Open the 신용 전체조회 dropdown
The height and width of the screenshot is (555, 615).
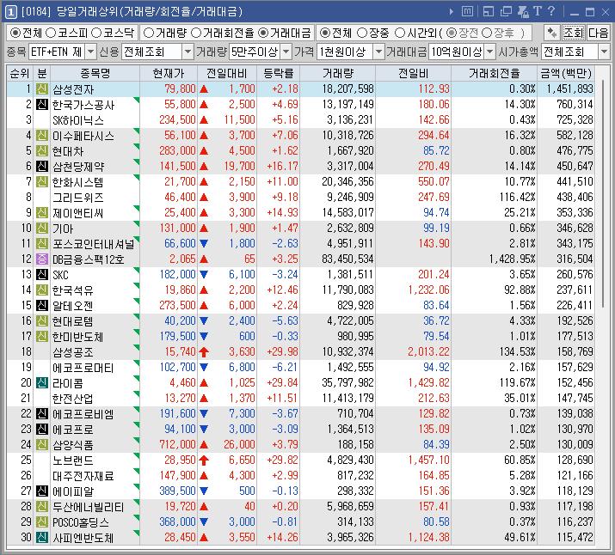pos(188,52)
